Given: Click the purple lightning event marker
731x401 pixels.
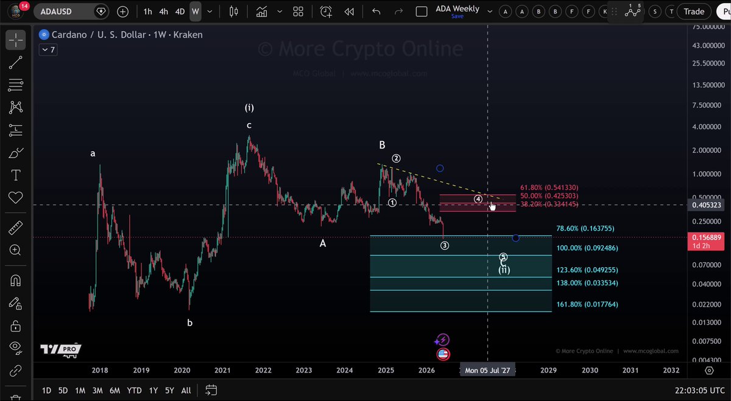Looking at the screenshot, I should click(443, 340).
